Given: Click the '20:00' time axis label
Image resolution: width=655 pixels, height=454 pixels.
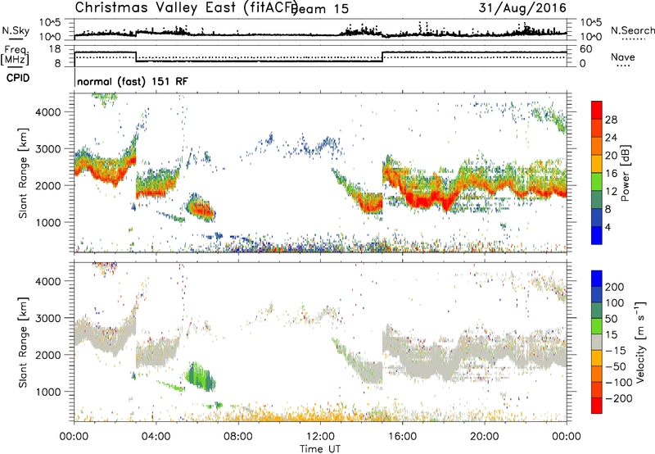Looking at the screenshot, I should [485, 437].
